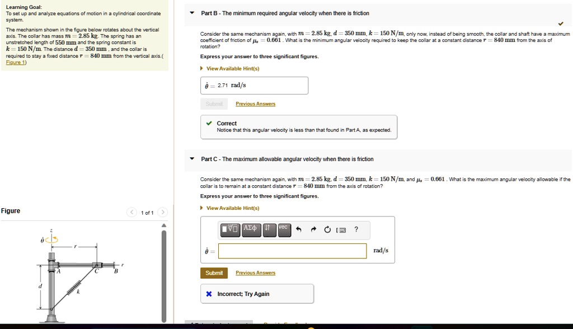
Task: Submit the Part C answer
Action: pos(214,272)
